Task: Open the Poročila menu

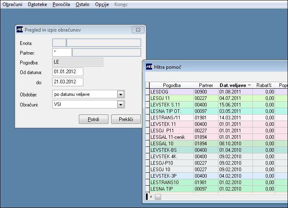Action: point(61,4)
